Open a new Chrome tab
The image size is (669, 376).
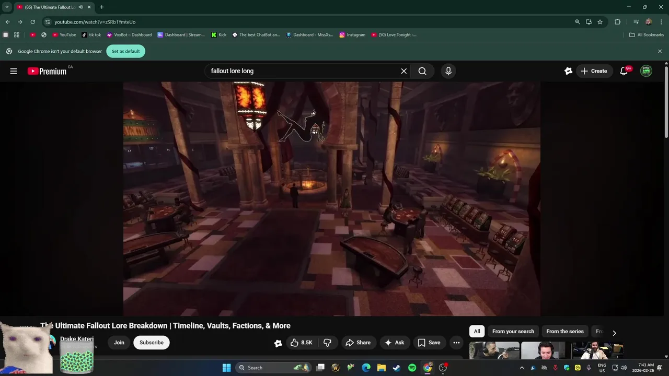[x=101, y=7]
